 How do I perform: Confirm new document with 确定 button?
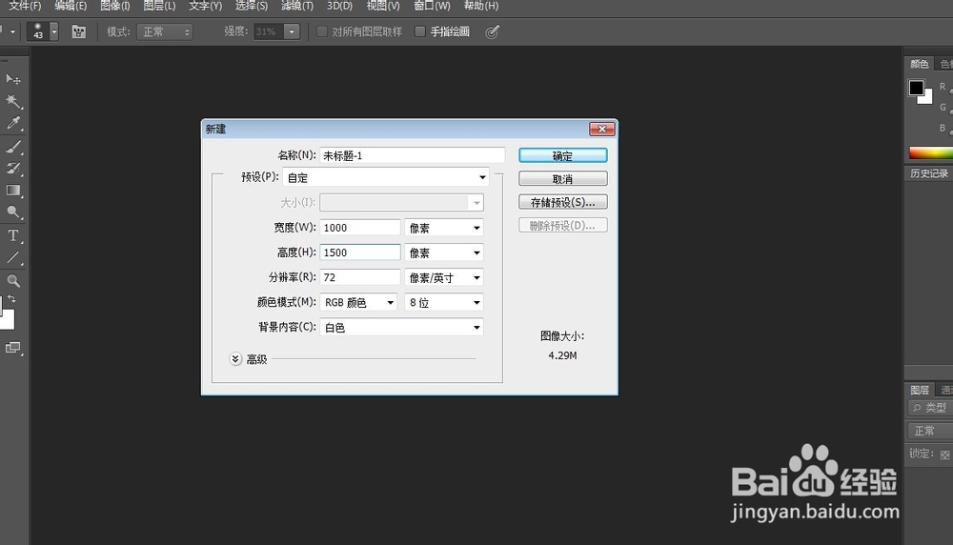click(x=563, y=155)
